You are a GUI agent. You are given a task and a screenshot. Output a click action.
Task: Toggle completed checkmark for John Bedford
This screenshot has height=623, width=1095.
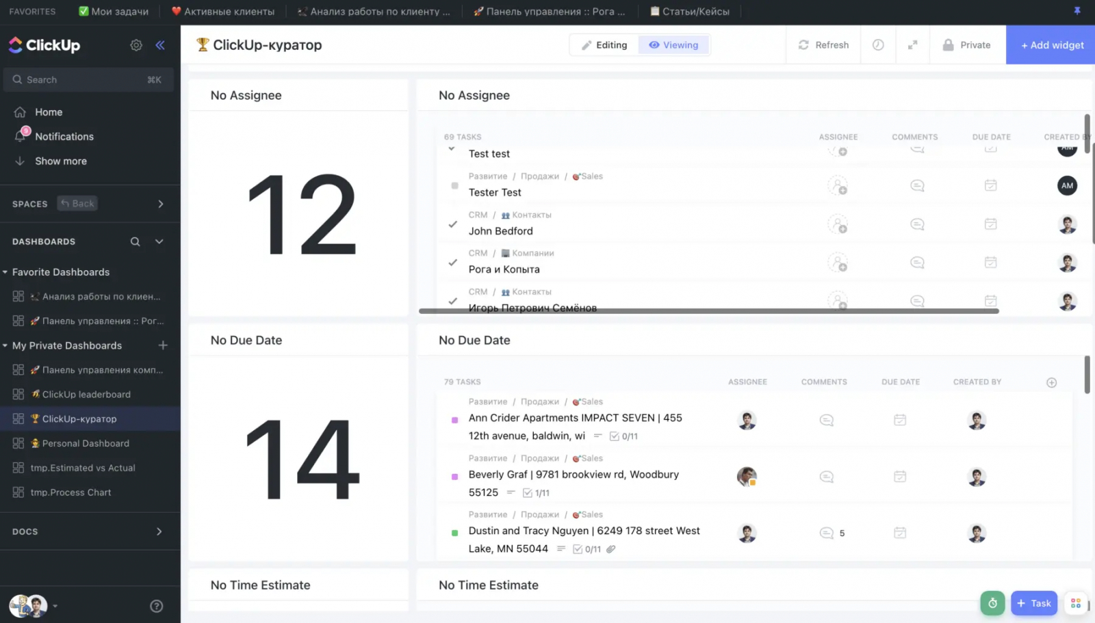(452, 224)
